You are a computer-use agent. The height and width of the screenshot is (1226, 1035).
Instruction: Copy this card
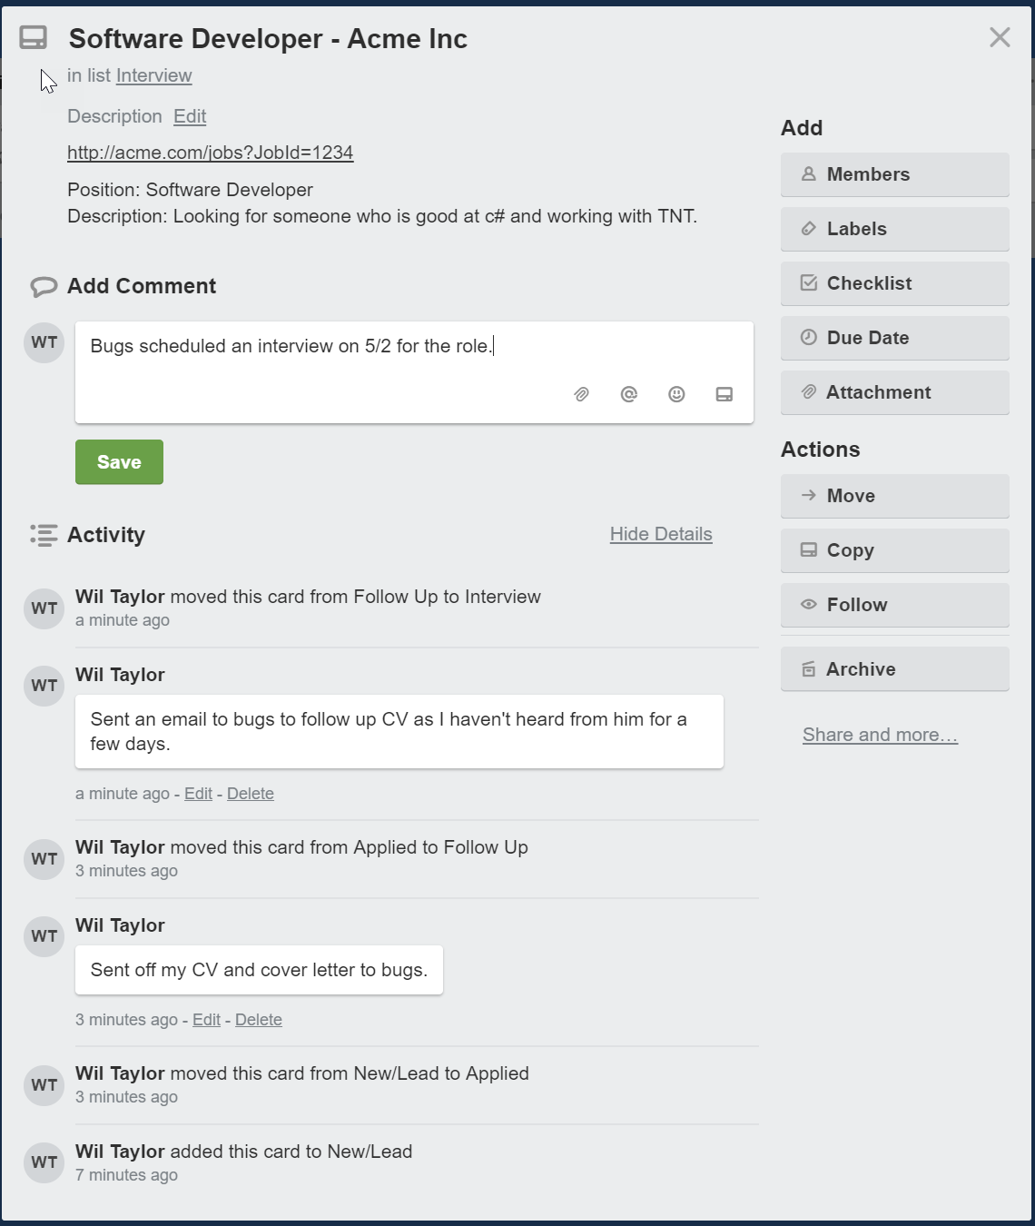point(894,550)
